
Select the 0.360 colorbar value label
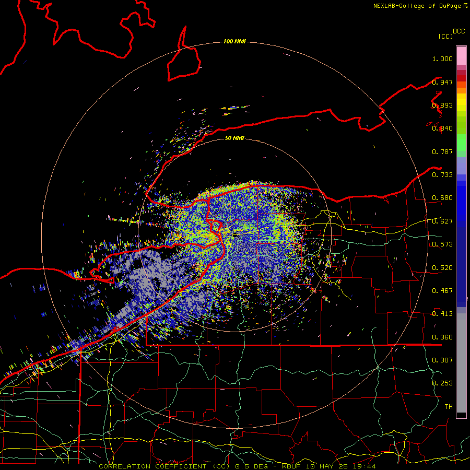[442, 337]
